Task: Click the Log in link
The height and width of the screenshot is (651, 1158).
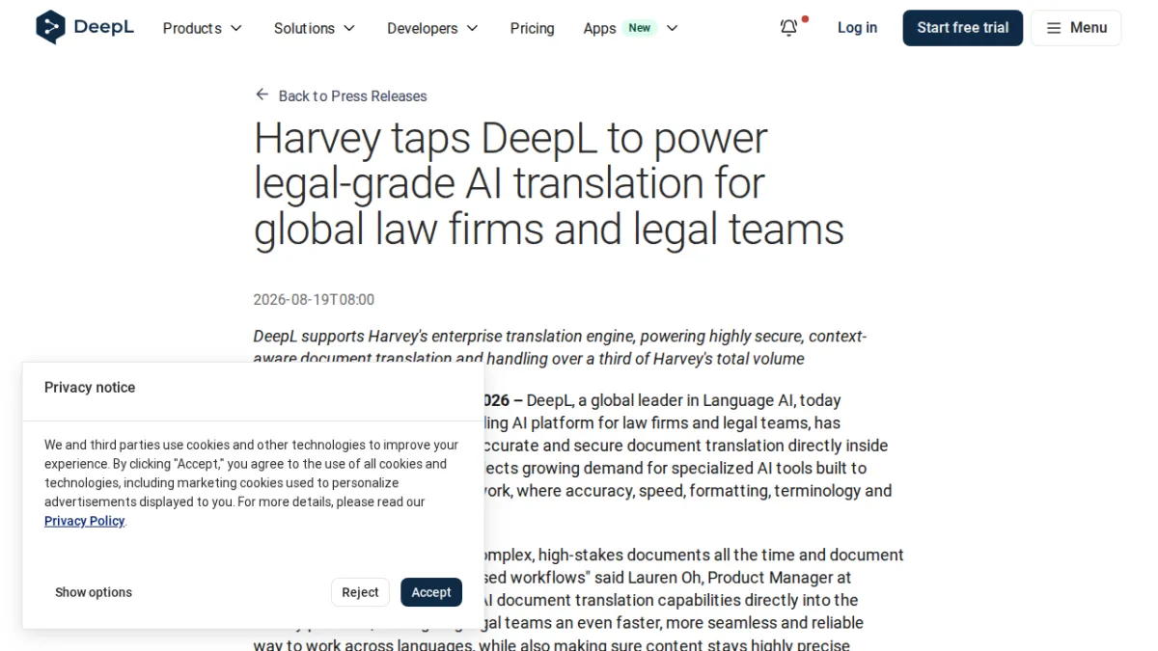Action: point(857,28)
